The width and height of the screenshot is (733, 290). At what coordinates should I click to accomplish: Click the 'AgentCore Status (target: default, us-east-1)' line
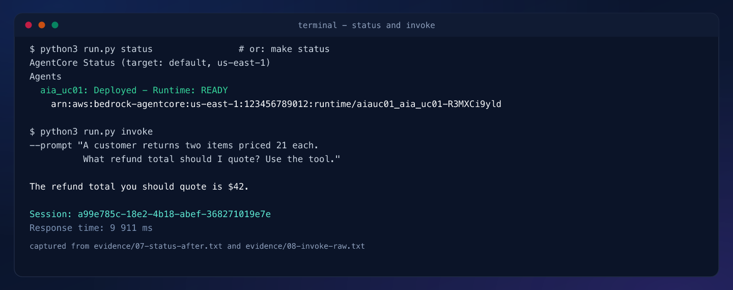pyautogui.click(x=150, y=63)
